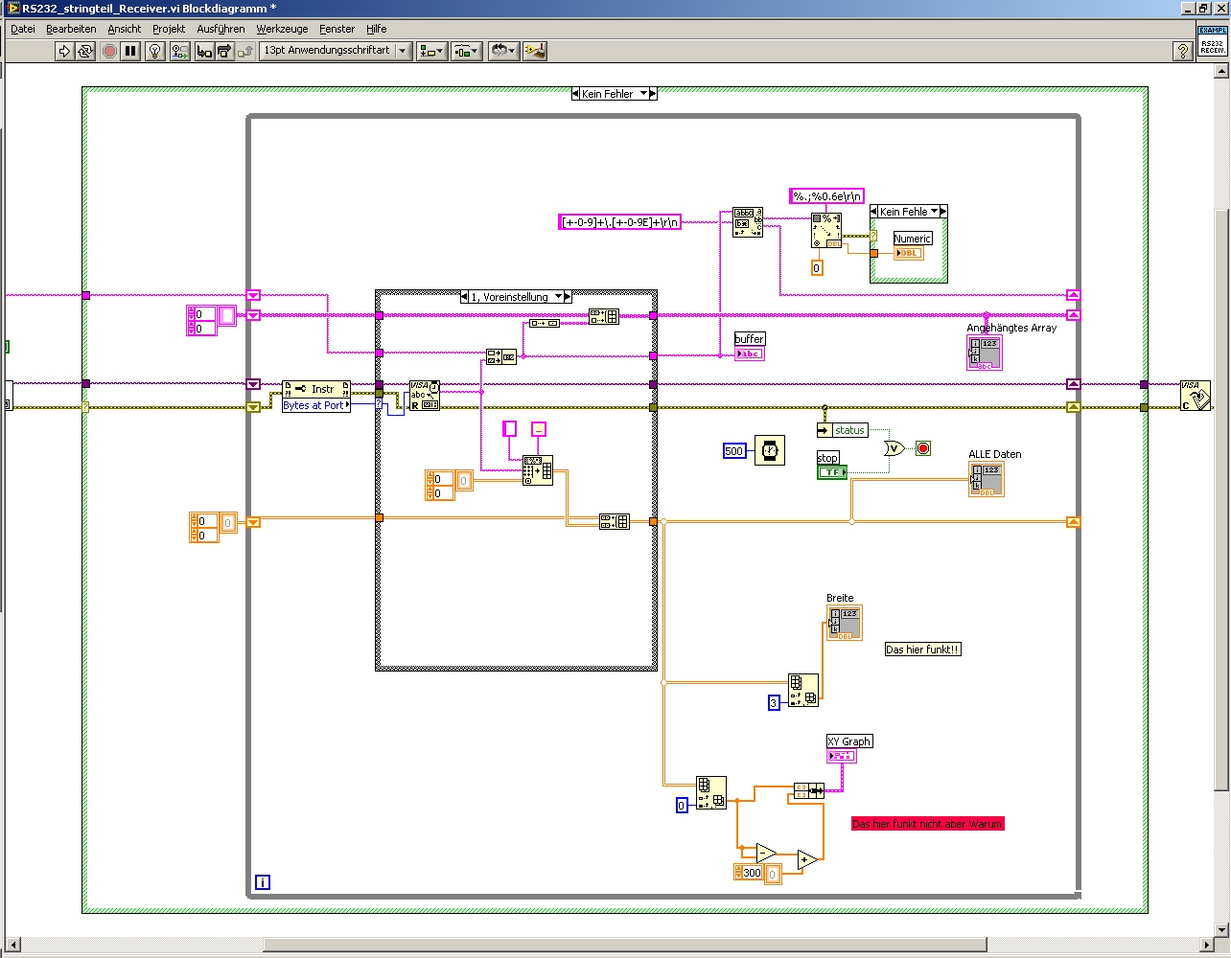Click the stop boolean terminal
Viewport: 1231px width, 958px height.
[832, 472]
